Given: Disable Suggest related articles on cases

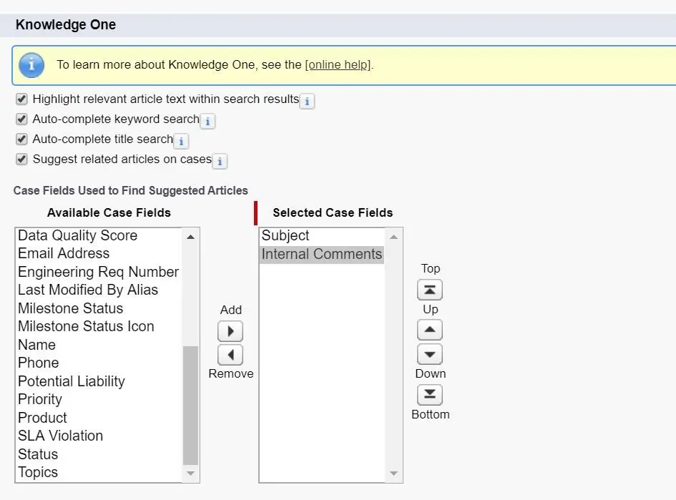Looking at the screenshot, I should [x=21, y=159].
